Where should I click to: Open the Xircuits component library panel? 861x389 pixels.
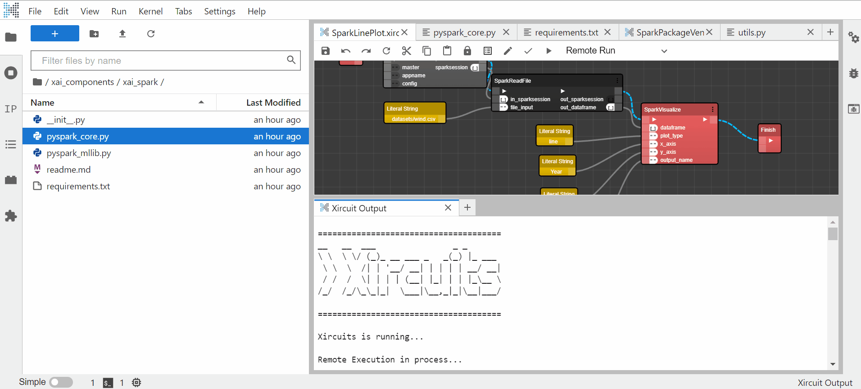(x=11, y=180)
